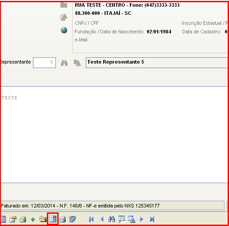This screenshot has height=226, width=229.
Task: Click the Teste Representante 5 name field
Action: tap(156, 63)
